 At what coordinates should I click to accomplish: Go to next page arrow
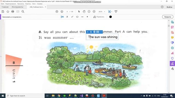point(62,11)
